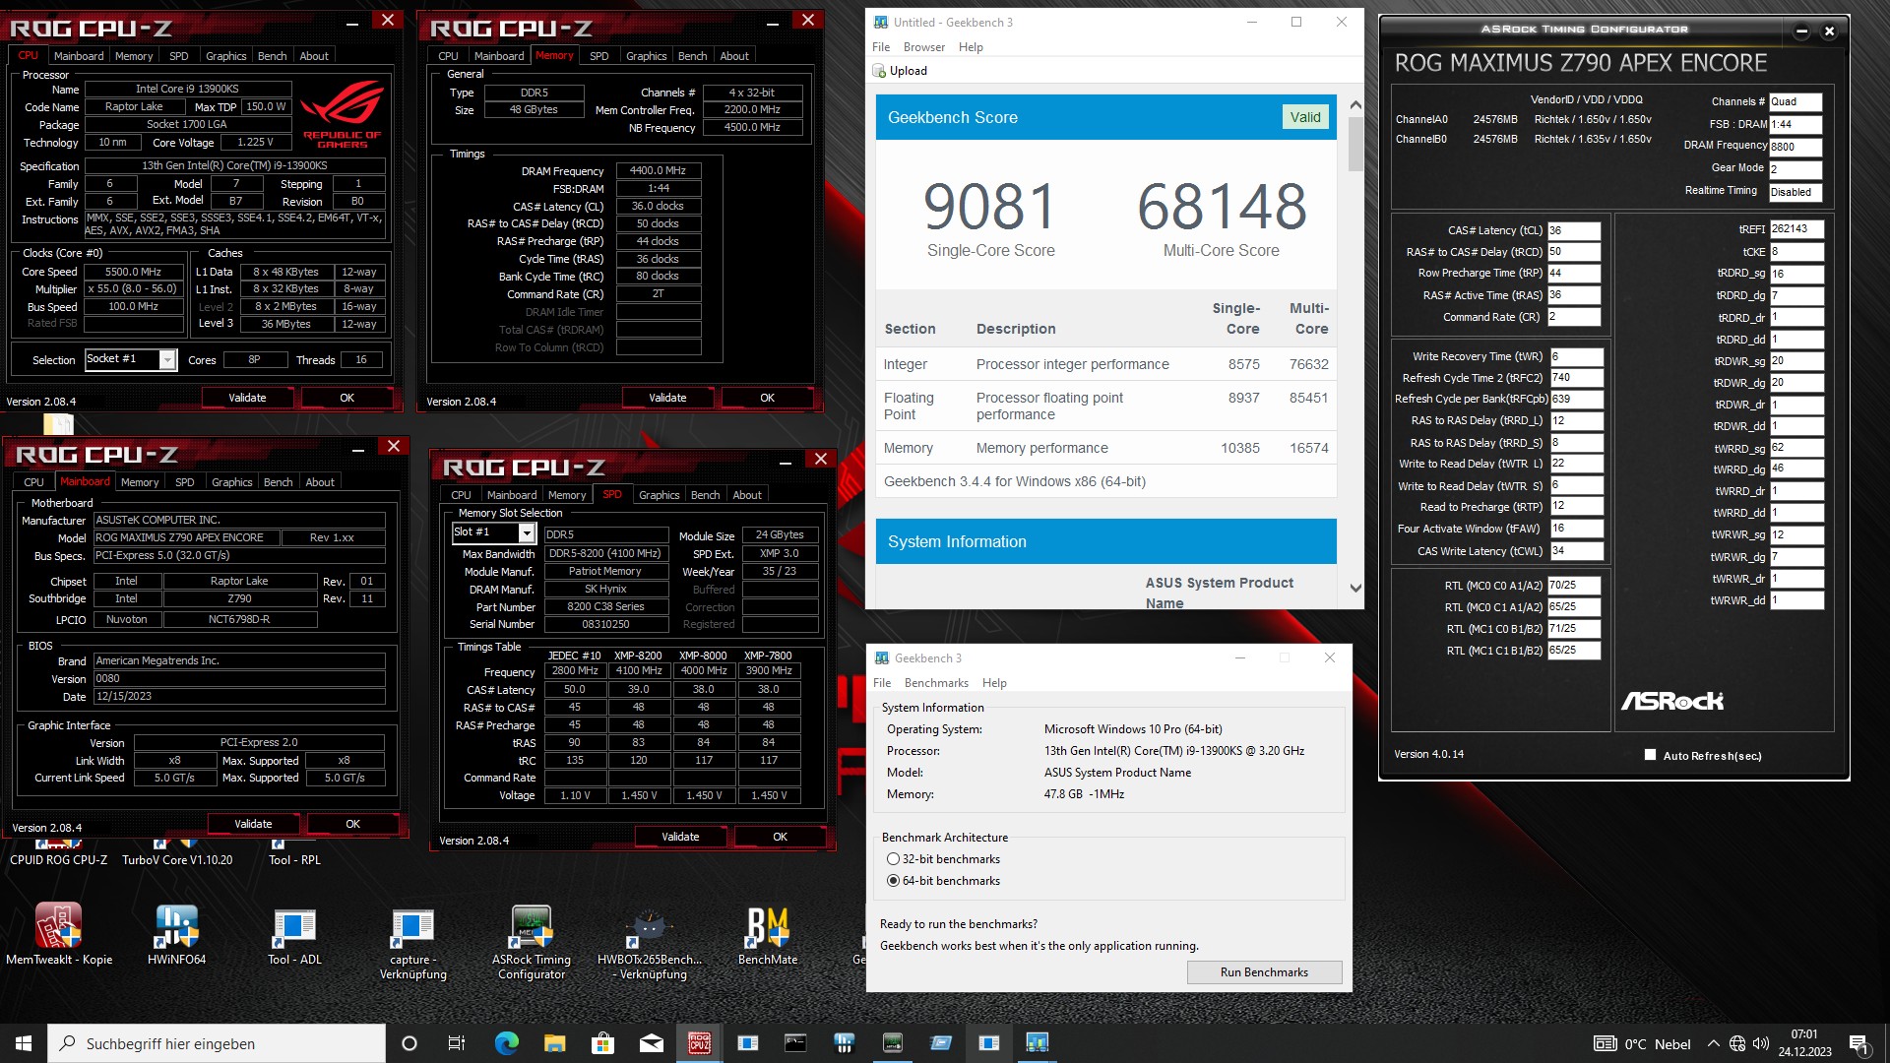This screenshot has width=1890, height=1063.
Task: Open the Benchmarks menu in Geekbench 3
Action: pos(936,683)
